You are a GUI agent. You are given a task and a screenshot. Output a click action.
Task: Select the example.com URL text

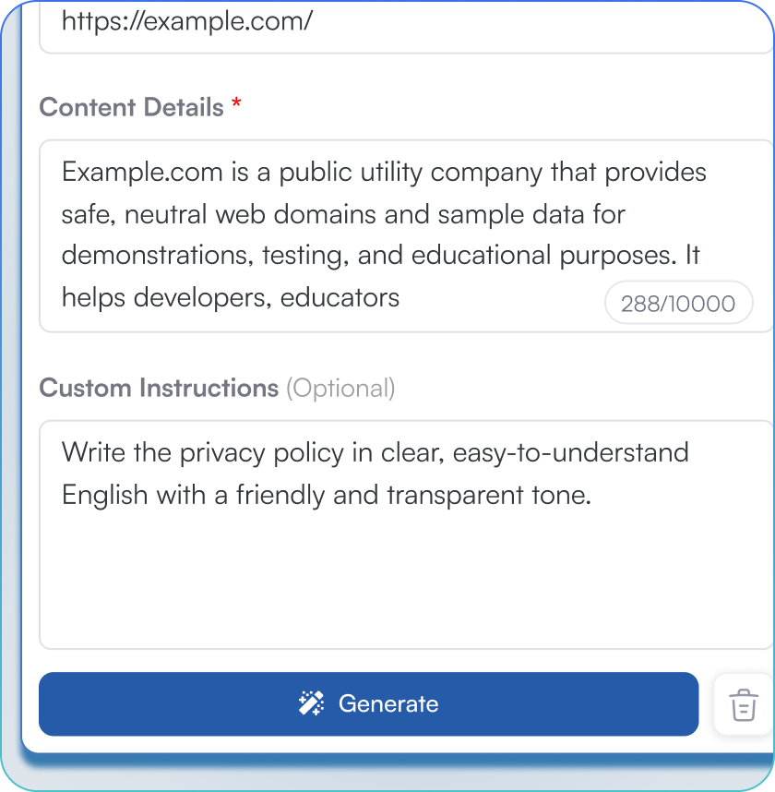click(187, 21)
